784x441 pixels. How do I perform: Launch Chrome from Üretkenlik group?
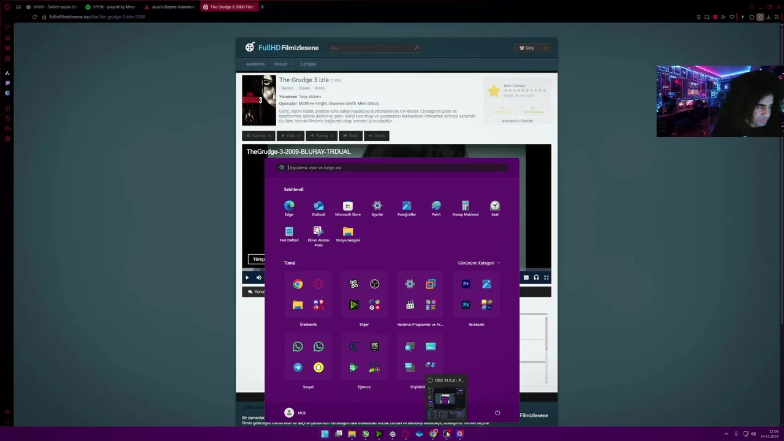[298, 284]
